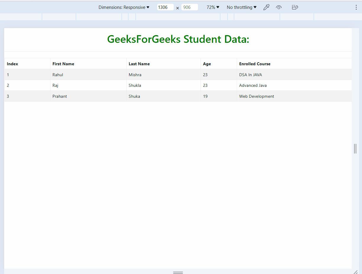Image resolution: width=362 pixels, height=274 pixels.
Task: Open the three-dot more options menu
Action: [356, 7]
